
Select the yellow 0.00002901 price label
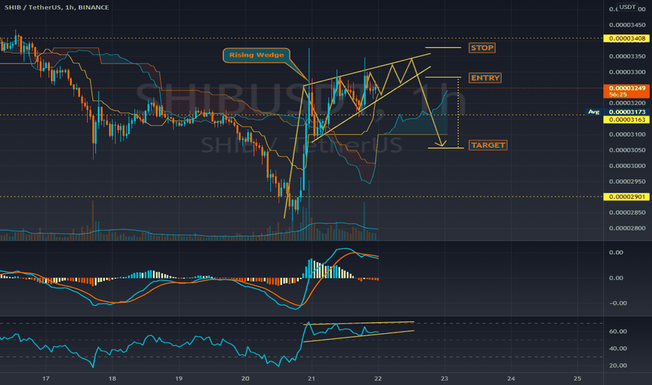click(627, 197)
